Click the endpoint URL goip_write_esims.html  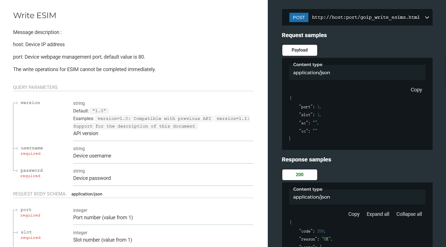click(x=366, y=17)
